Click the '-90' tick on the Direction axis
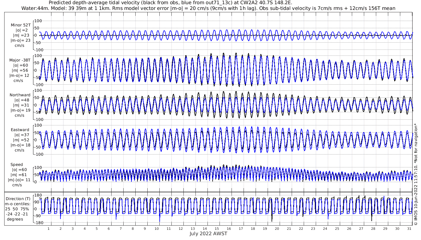This screenshot has width=421, height=240. point(37,216)
